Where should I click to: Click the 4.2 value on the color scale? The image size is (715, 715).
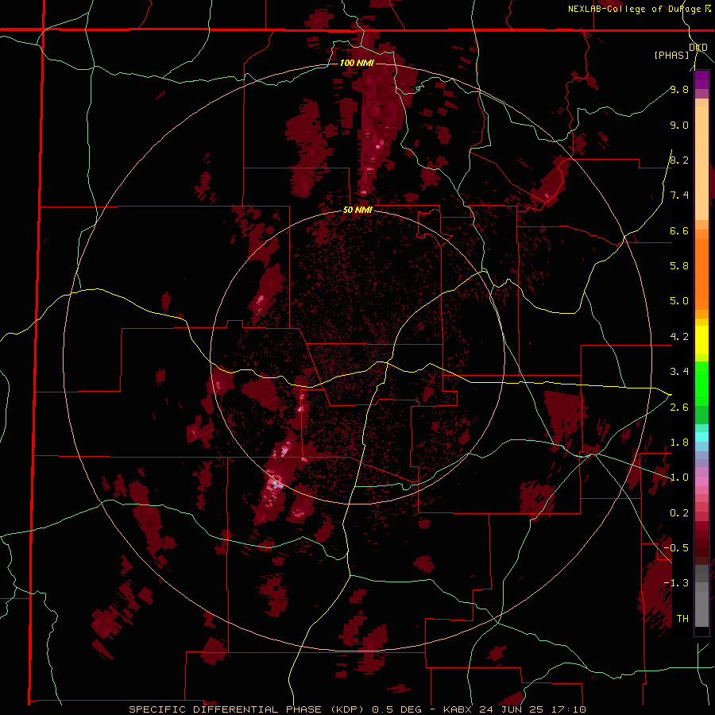679,337
